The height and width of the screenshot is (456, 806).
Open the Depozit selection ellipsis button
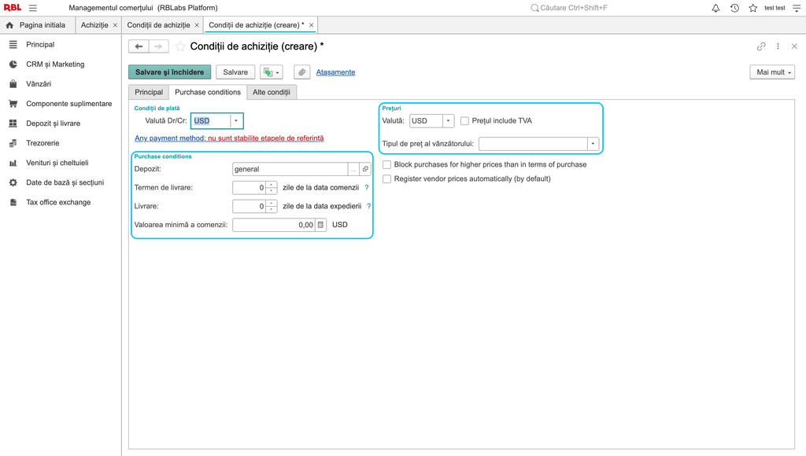tap(353, 169)
